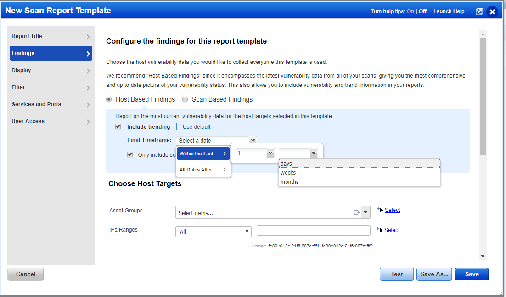Click chevron arrow on User Access row
506x297 pixels.
88,121
